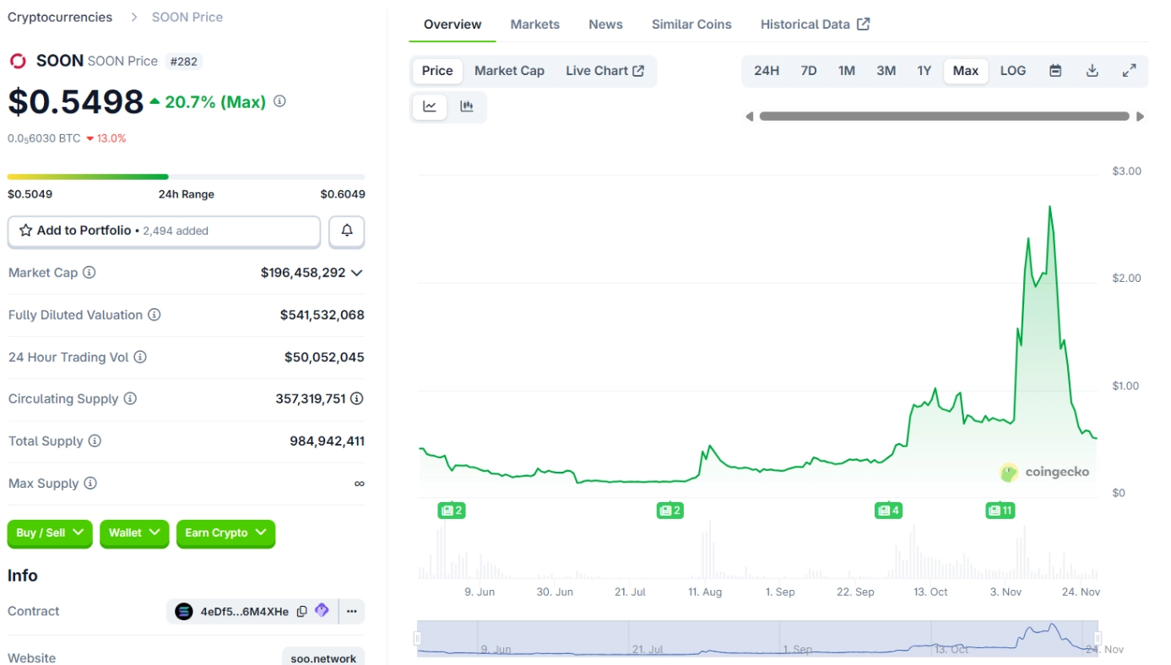Click the Market Cap info icon
Screen dimensions: 1171x665
tap(89, 273)
